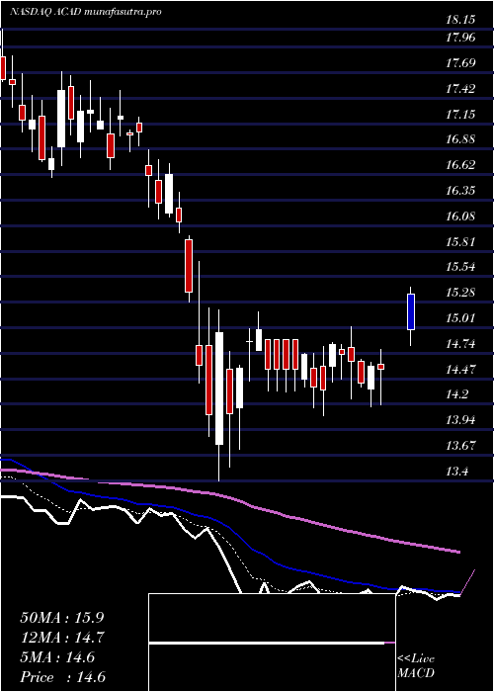The height and width of the screenshot is (692, 494).
Task: Click the 5MA : 14.6 readout
Action: click(57, 657)
